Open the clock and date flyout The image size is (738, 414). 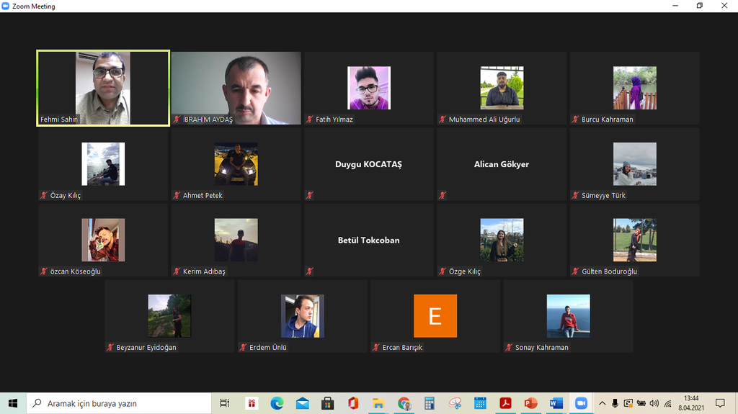691,403
